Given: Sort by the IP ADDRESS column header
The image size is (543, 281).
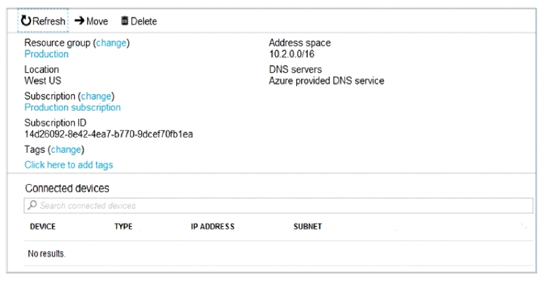Looking at the screenshot, I should 213,227.
